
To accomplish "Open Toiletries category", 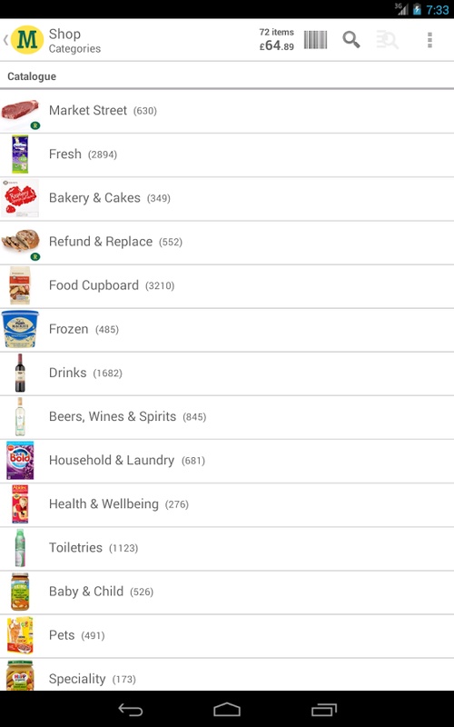I will click(227, 548).
